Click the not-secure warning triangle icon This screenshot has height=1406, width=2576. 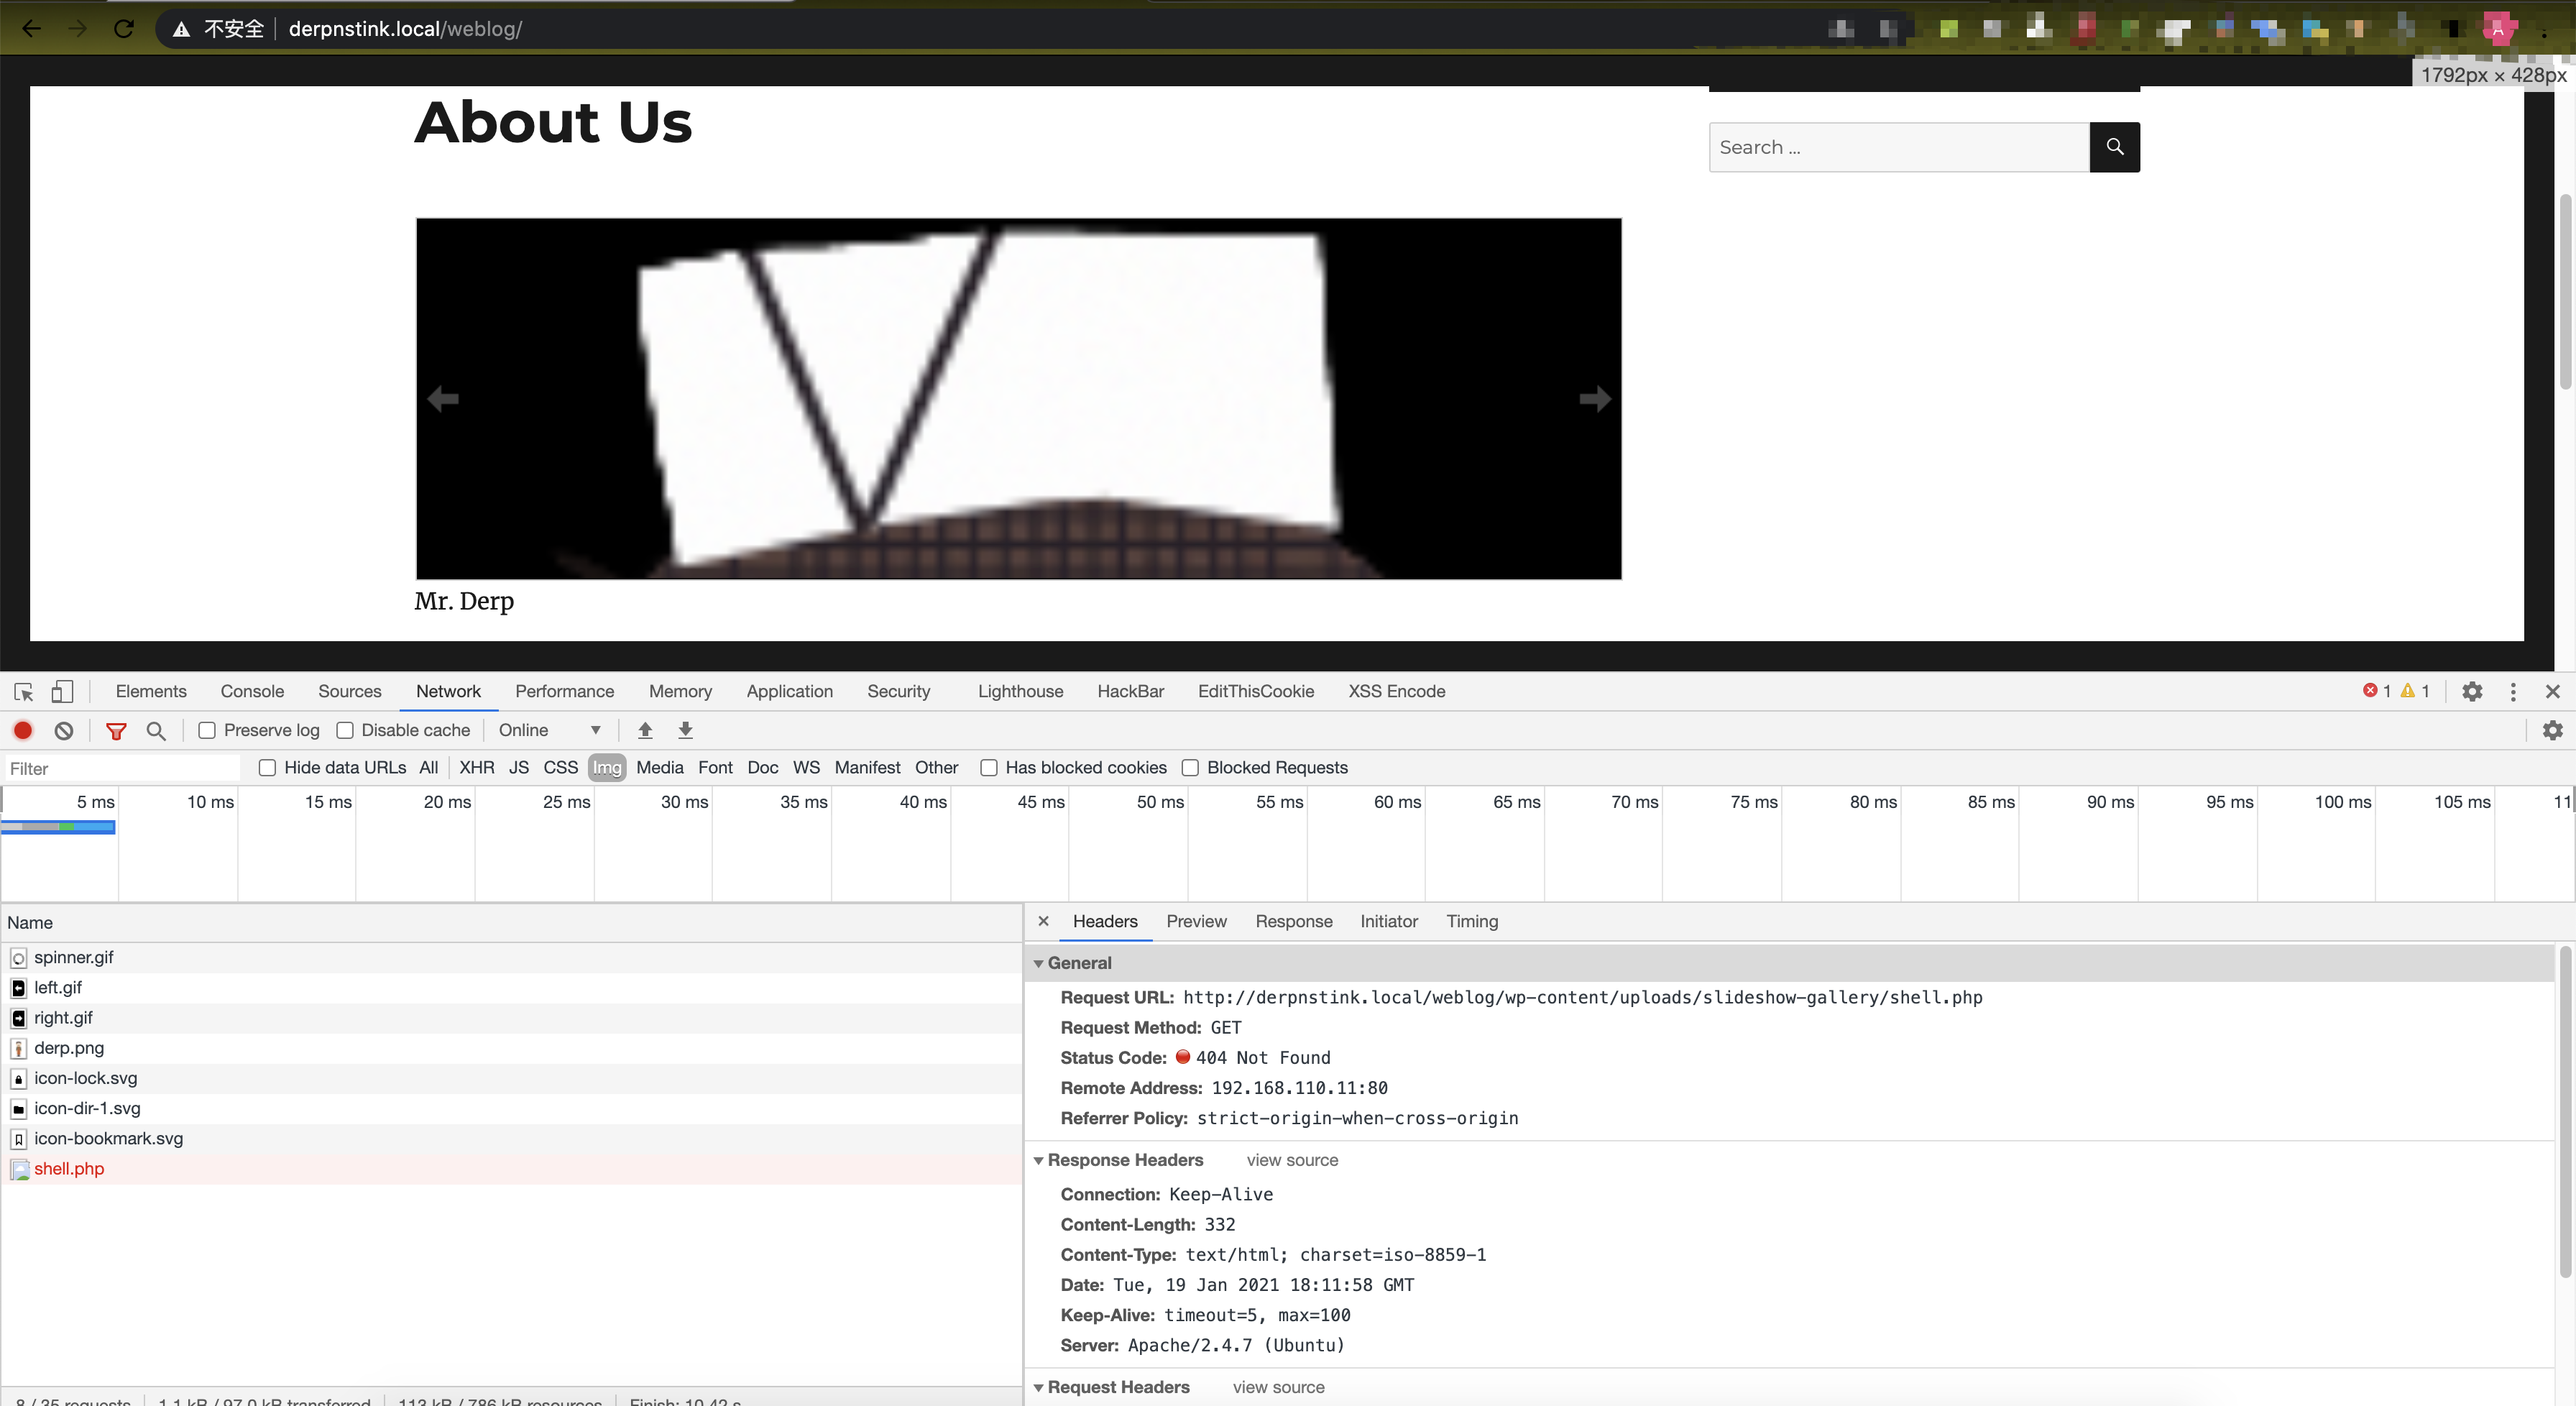tap(181, 29)
